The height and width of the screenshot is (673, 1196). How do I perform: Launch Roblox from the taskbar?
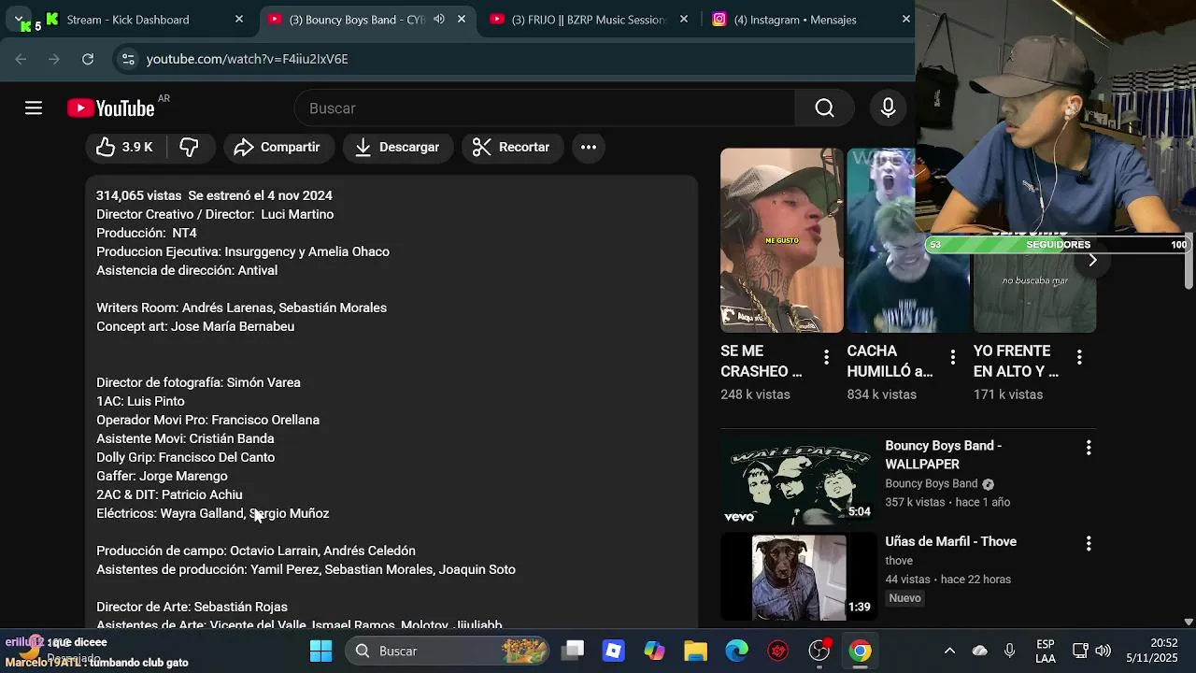click(x=613, y=651)
